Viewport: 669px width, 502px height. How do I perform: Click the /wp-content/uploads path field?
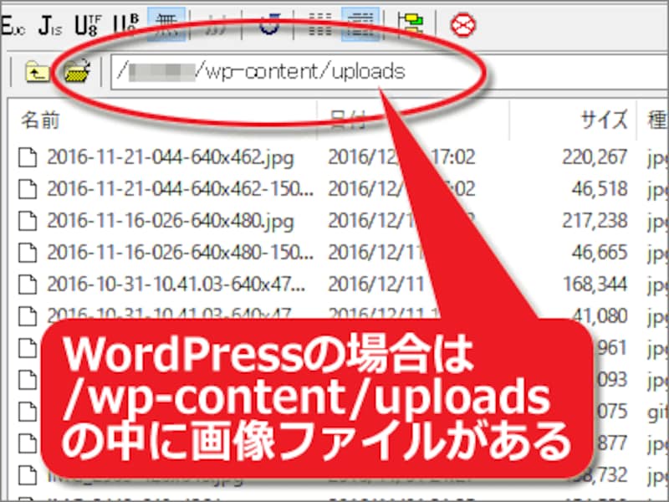[389, 72]
